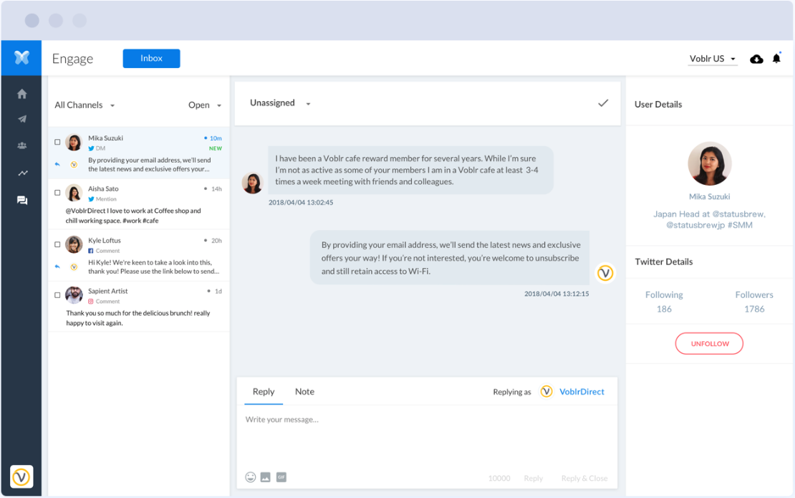The height and width of the screenshot is (498, 795).
Task: Switch to the Note tab
Action: coord(304,392)
